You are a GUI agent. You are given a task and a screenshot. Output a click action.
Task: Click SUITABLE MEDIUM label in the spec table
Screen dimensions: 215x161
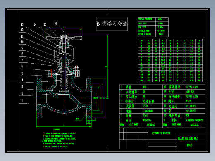click(x=145, y=34)
